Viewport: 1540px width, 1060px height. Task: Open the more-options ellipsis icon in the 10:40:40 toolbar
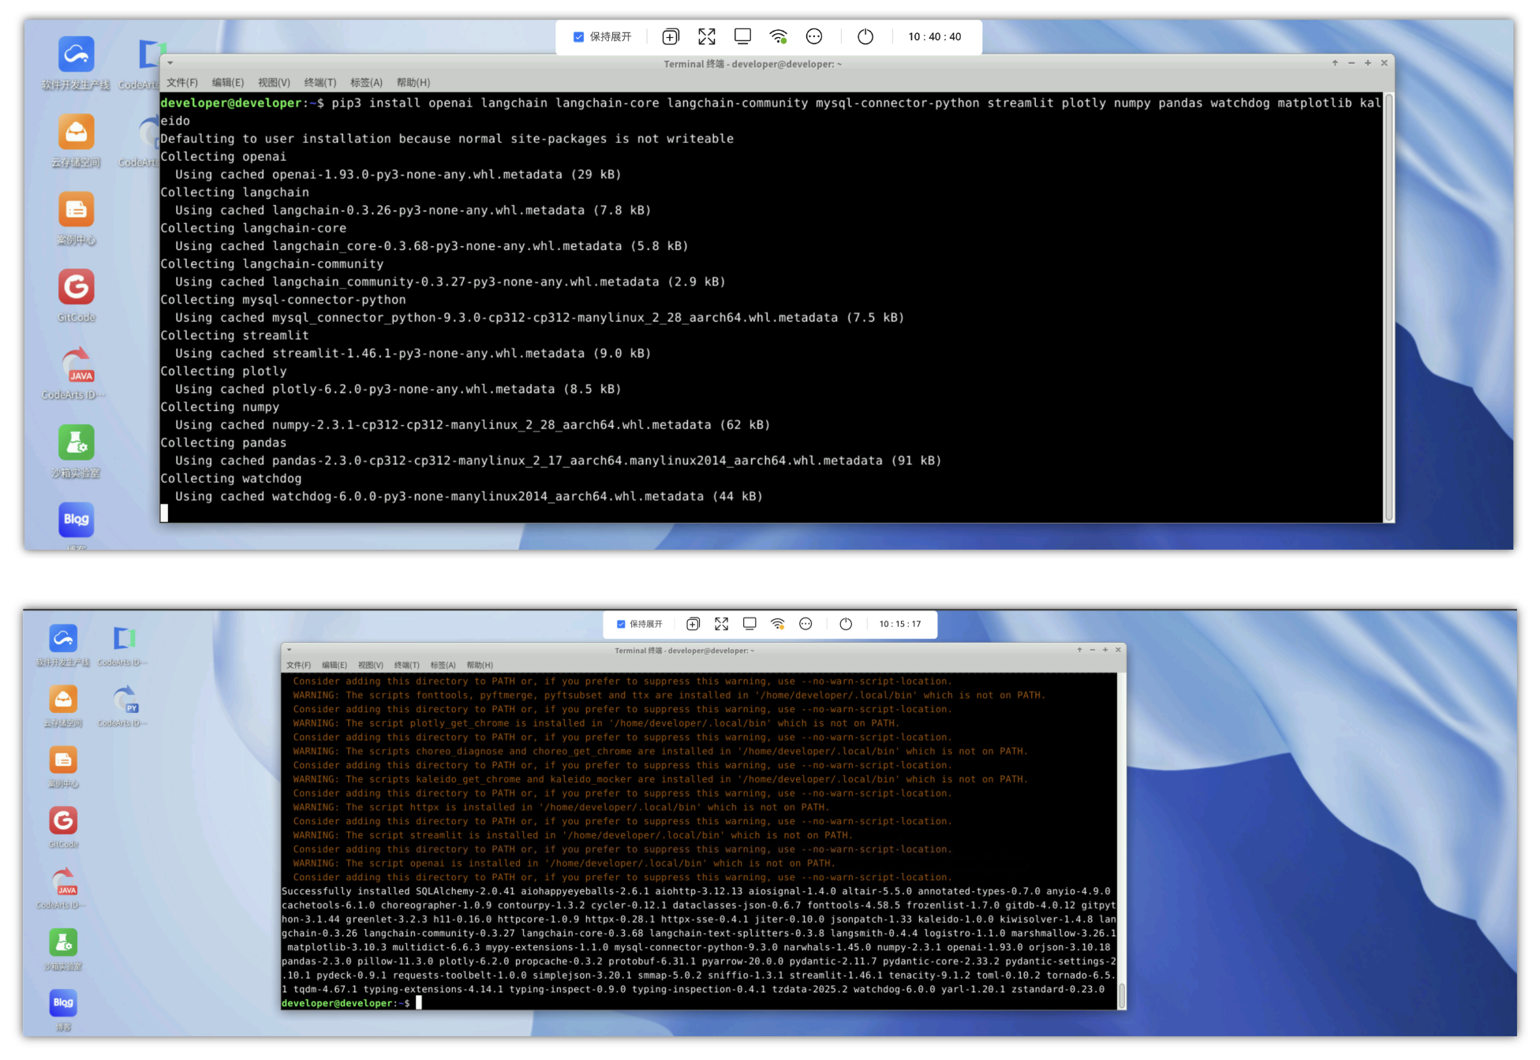(x=814, y=36)
